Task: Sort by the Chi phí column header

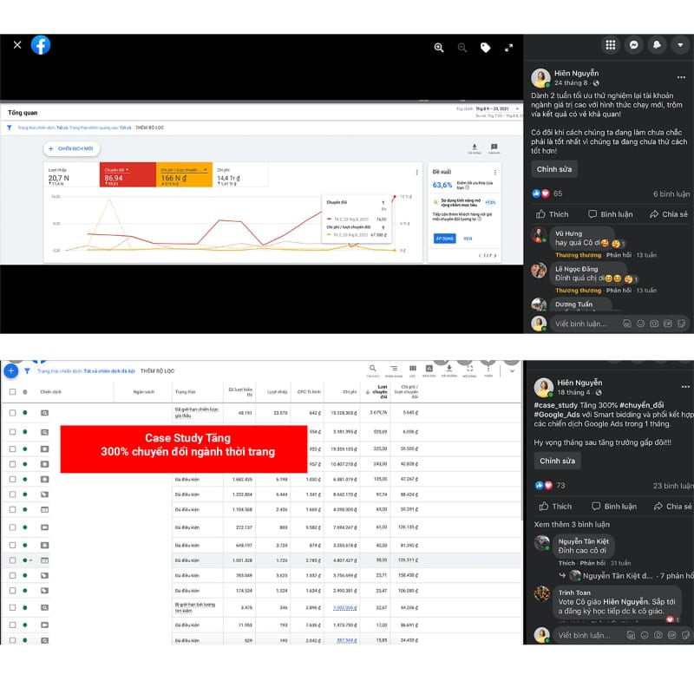Action: click(x=350, y=392)
